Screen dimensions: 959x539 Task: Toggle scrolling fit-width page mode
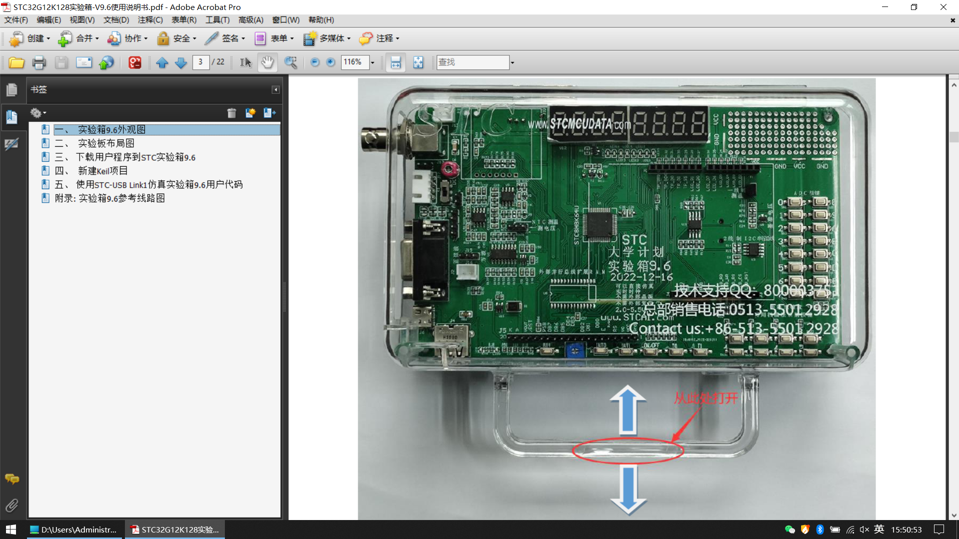click(x=395, y=62)
